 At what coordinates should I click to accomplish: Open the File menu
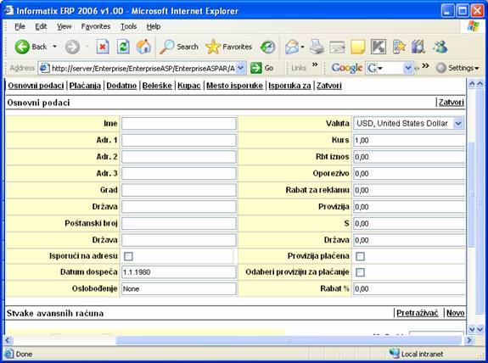20,26
